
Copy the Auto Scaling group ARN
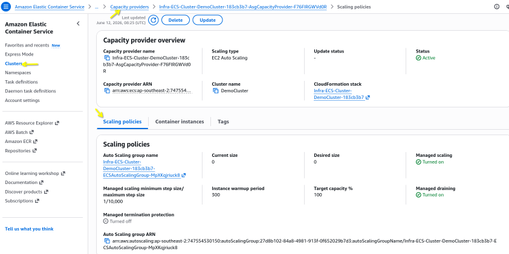[107, 241]
